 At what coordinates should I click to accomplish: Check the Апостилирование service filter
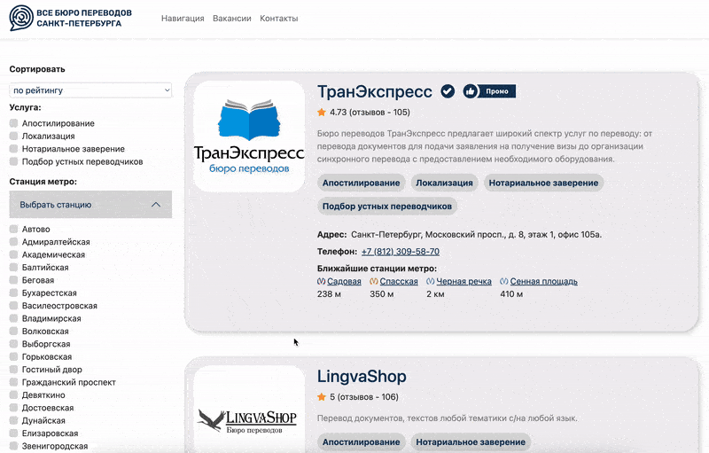coord(13,123)
